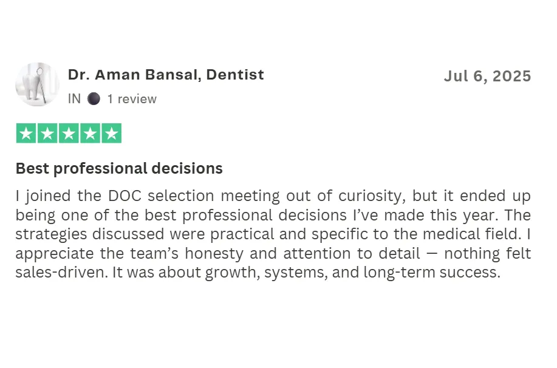This screenshot has width=557, height=368.
Task: Click the word 'Dentist' in the reviewer name
Action: pyautogui.click(x=235, y=75)
